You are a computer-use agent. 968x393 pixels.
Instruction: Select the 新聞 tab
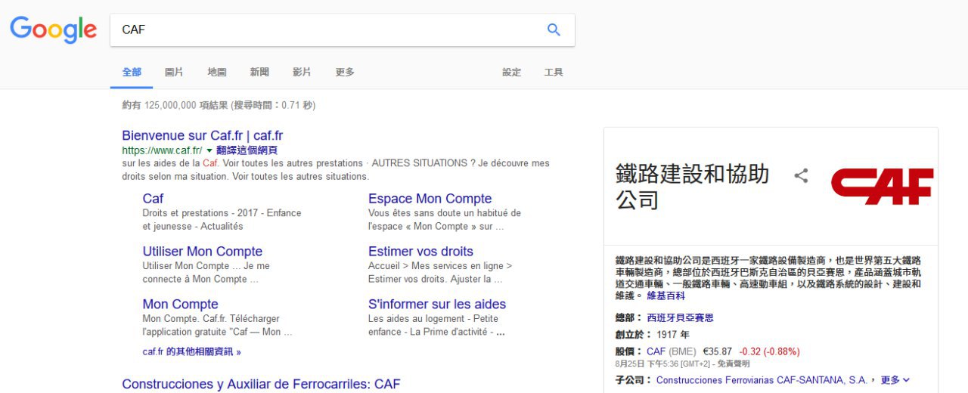tap(259, 72)
